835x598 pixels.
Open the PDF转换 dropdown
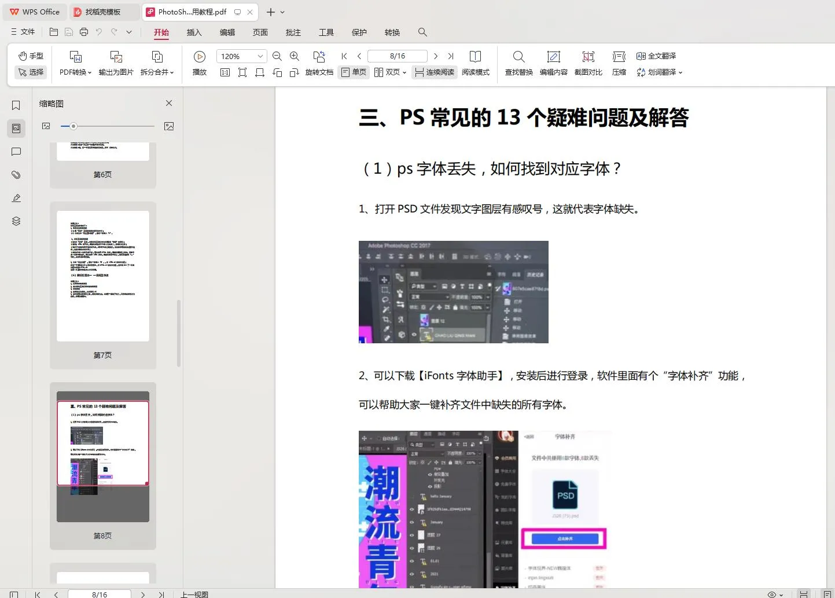[x=76, y=72]
